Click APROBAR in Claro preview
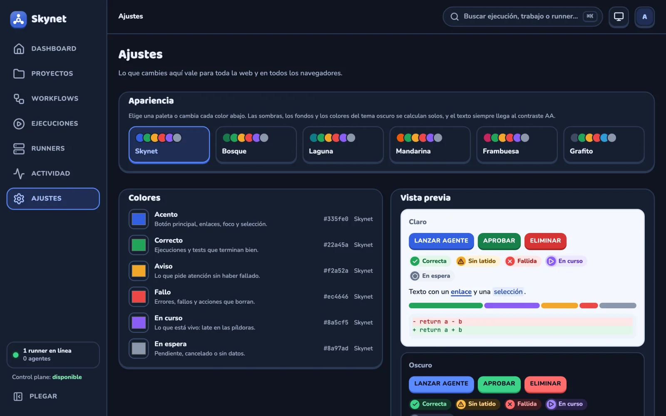 click(x=499, y=241)
